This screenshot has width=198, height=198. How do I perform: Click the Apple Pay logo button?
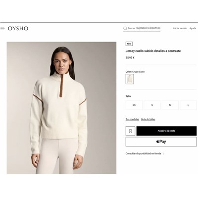click(161, 142)
